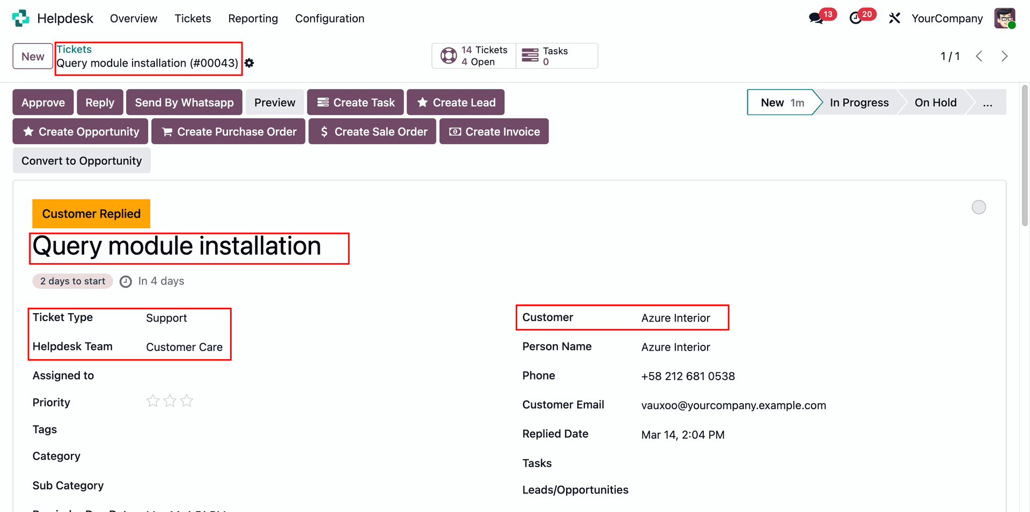Click the vertical scrollbar on the right
Image resolution: width=1030 pixels, height=512 pixels.
pos(1025,155)
